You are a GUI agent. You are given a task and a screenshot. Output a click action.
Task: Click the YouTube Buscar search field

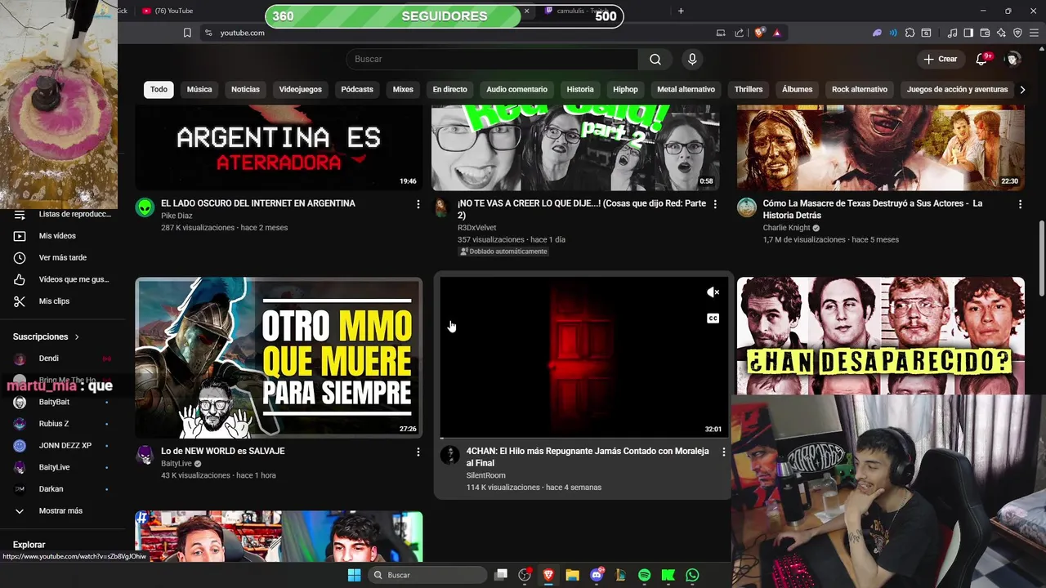point(492,59)
